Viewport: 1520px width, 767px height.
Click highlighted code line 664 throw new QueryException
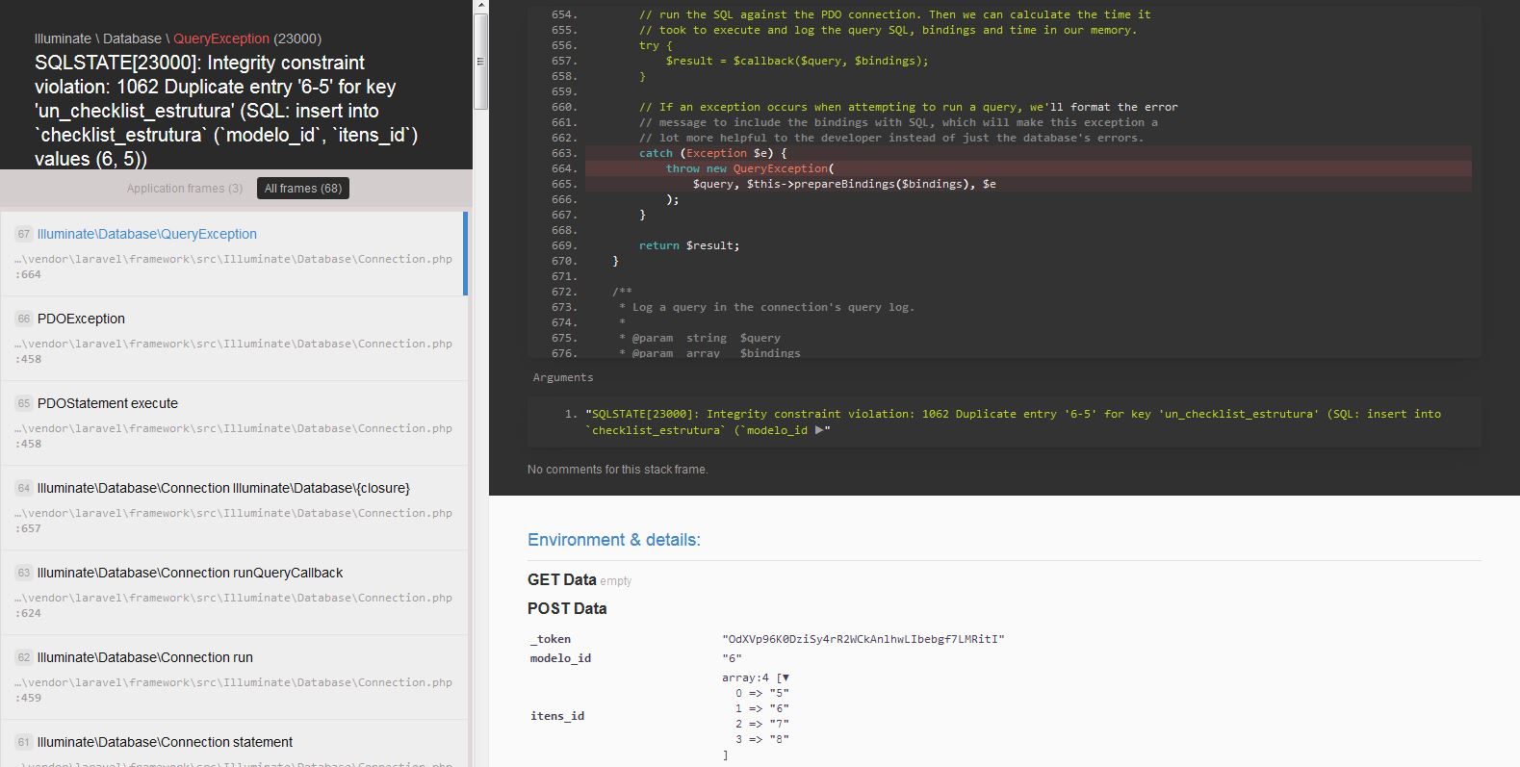pos(1028,168)
